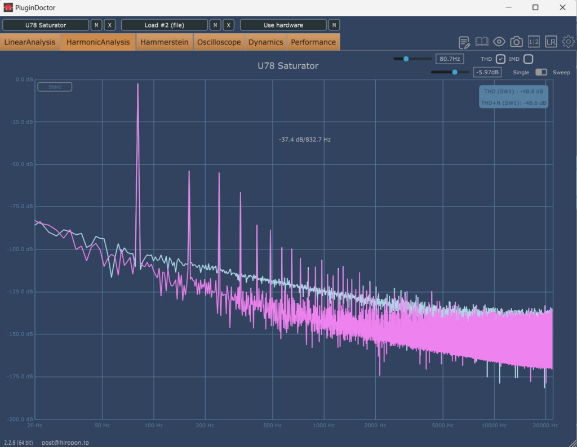Image resolution: width=577 pixels, height=447 pixels.
Task: Click the PluginDoctor app logo
Action: pos(8,7)
